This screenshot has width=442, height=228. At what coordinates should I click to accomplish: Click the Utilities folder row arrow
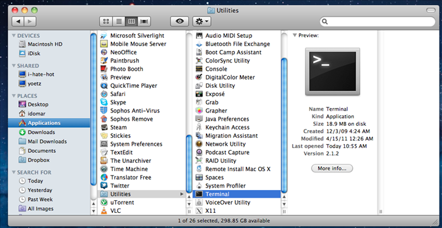[x=182, y=194]
